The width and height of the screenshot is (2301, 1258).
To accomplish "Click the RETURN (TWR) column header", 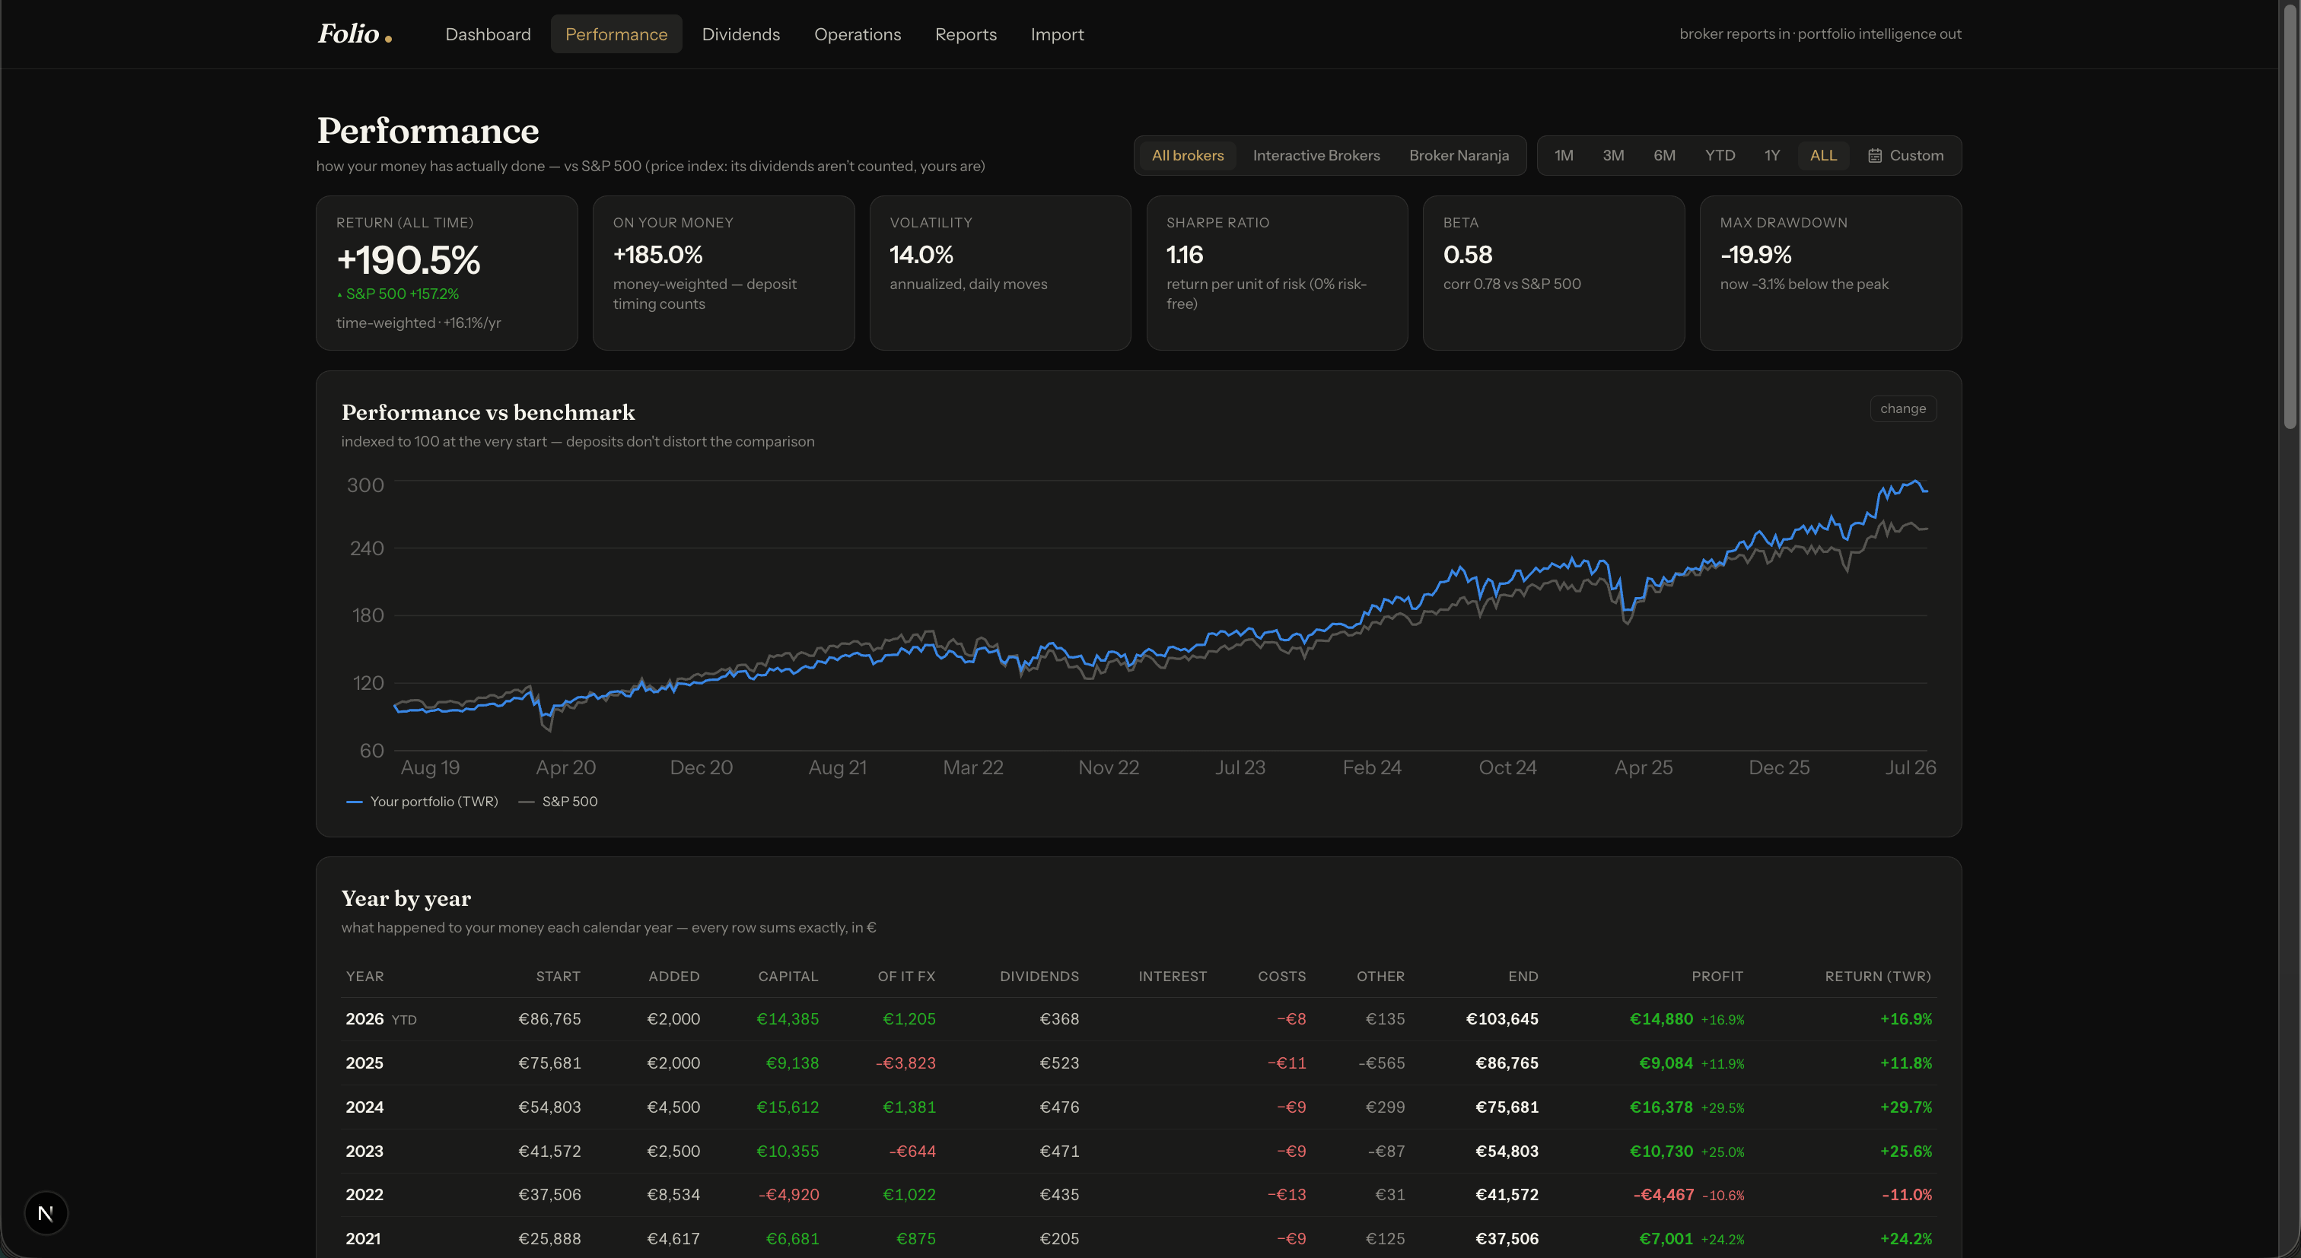I will (x=1878, y=977).
